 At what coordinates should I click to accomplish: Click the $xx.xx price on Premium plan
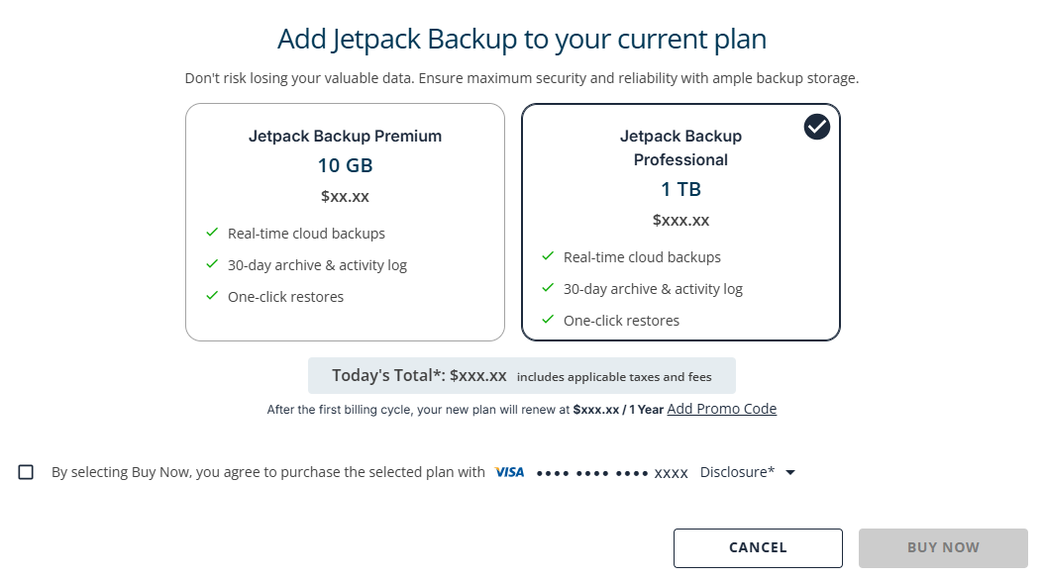[x=345, y=196]
